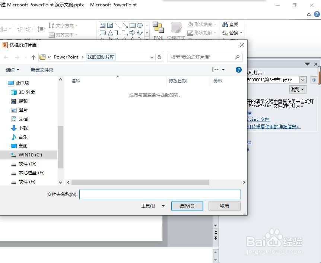Open Quick Styles (快速样式) gallery

(x=176, y=30)
